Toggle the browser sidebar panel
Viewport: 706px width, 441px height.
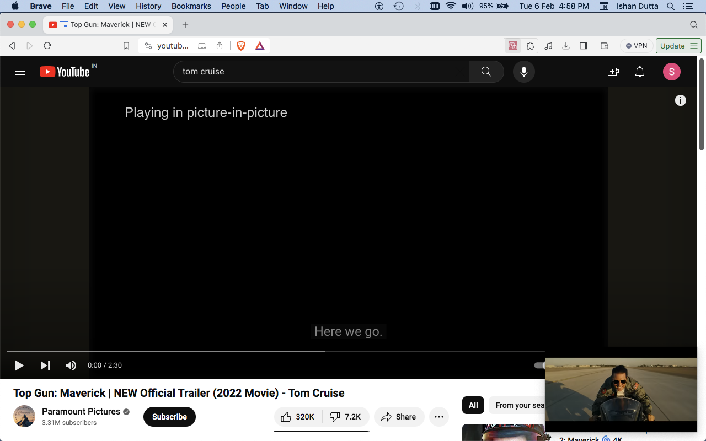584,46
